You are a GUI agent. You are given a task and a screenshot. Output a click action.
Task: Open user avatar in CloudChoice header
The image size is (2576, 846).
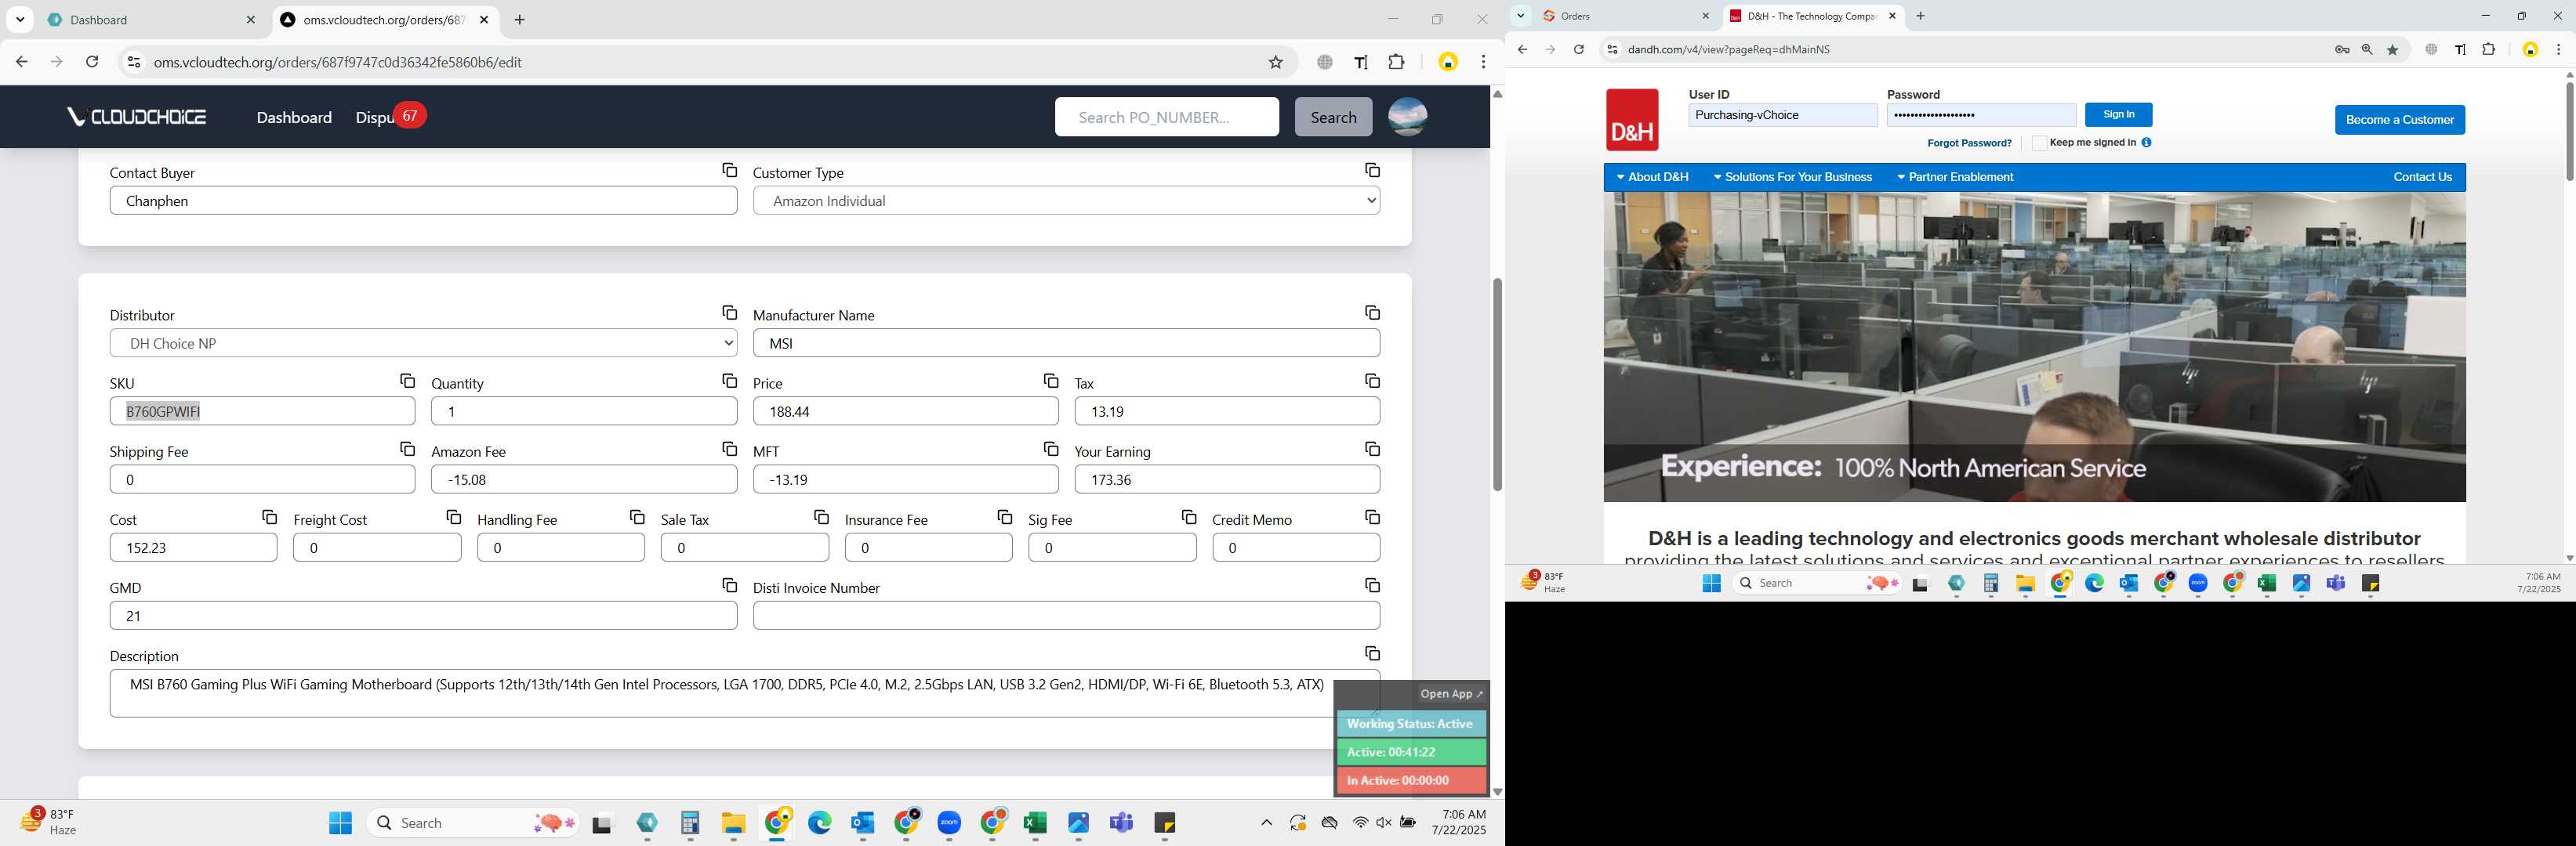pyautogui.click(x=1407, y=117)
